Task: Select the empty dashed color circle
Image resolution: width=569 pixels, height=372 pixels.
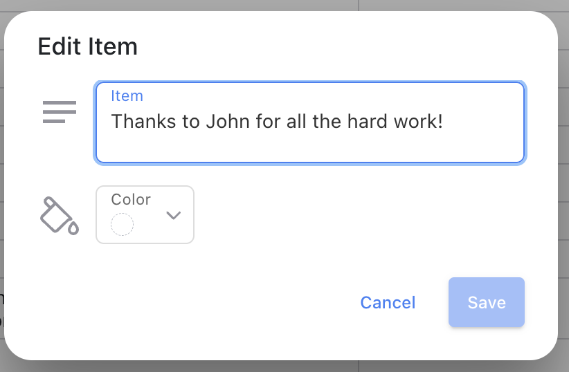Action: pos(122,225)
